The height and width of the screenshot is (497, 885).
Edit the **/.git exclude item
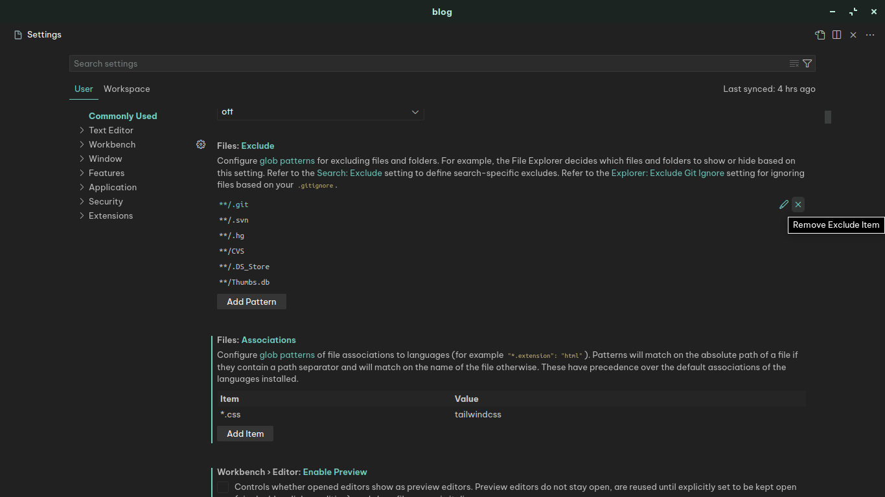click(784, 204)
